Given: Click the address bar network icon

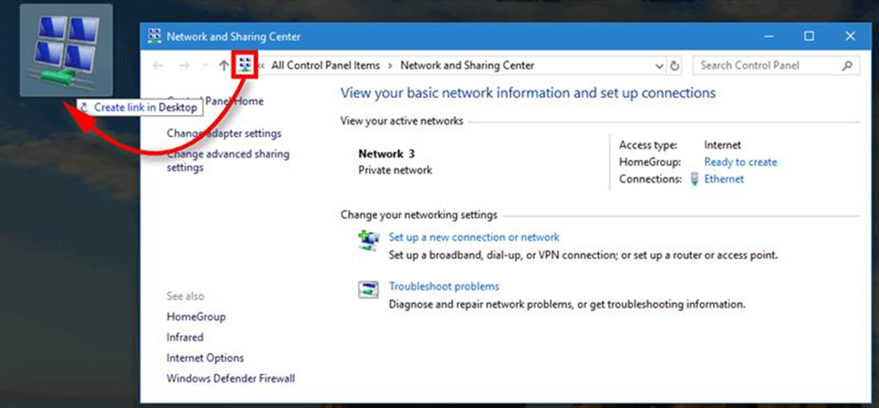Looking at the screenshot, I should click(x=245, y=65).
